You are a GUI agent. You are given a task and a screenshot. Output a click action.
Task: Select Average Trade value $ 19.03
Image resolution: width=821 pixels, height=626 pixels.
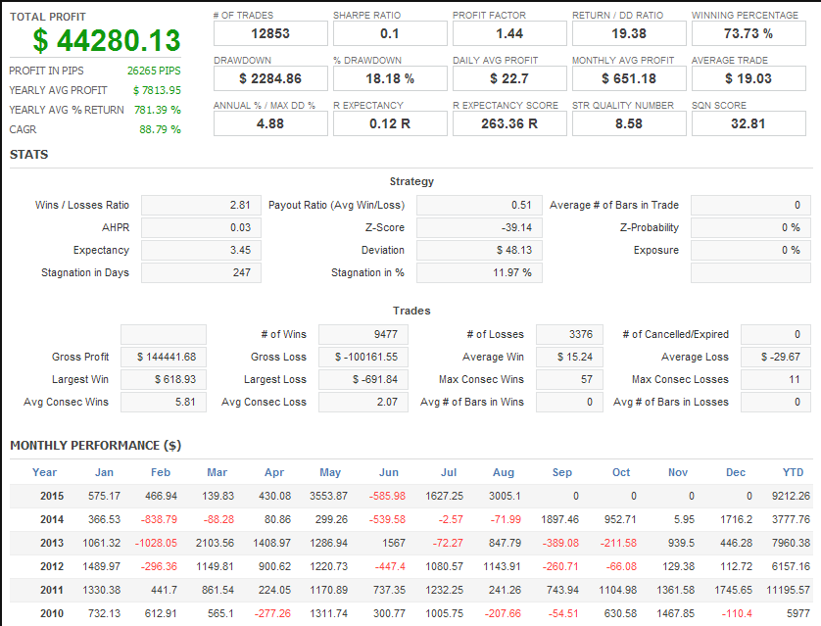(749, 79)
